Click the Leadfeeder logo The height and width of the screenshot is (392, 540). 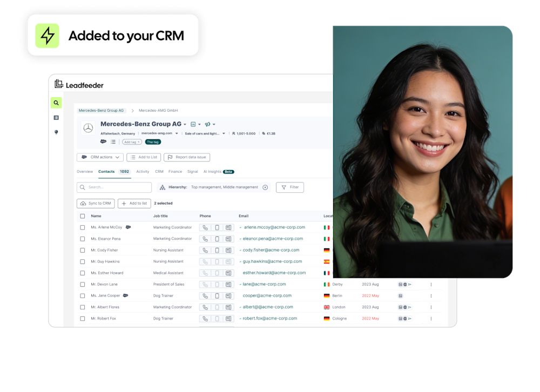point(79,84)
